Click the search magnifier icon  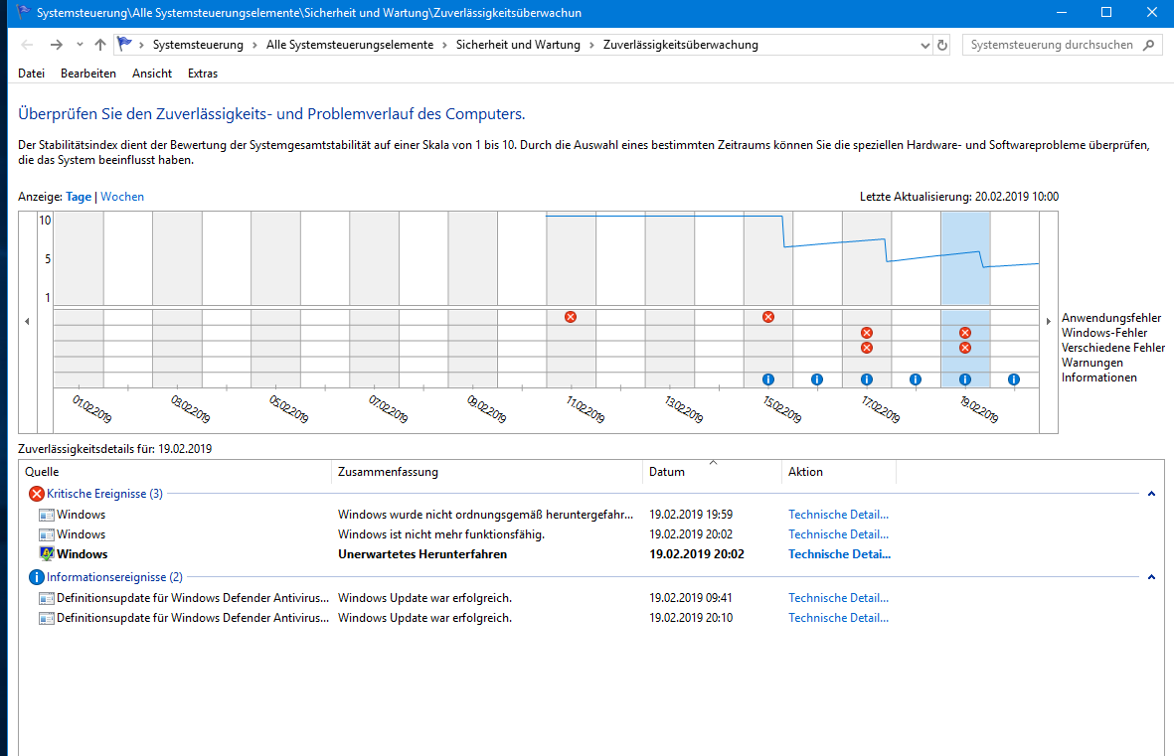1148,45
